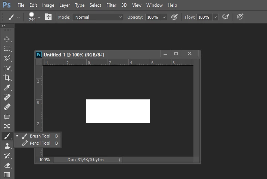267x179 pixels.
Task: Click the white canvas in Untitled-1
Action: (118, 111)
